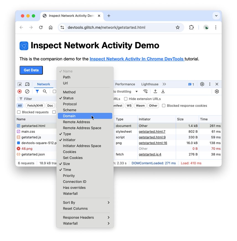Image resolution: width=237 pixels, height=241 pixels.
Task: Open network conditions wifi icon
Action: (x=145, y=91)
